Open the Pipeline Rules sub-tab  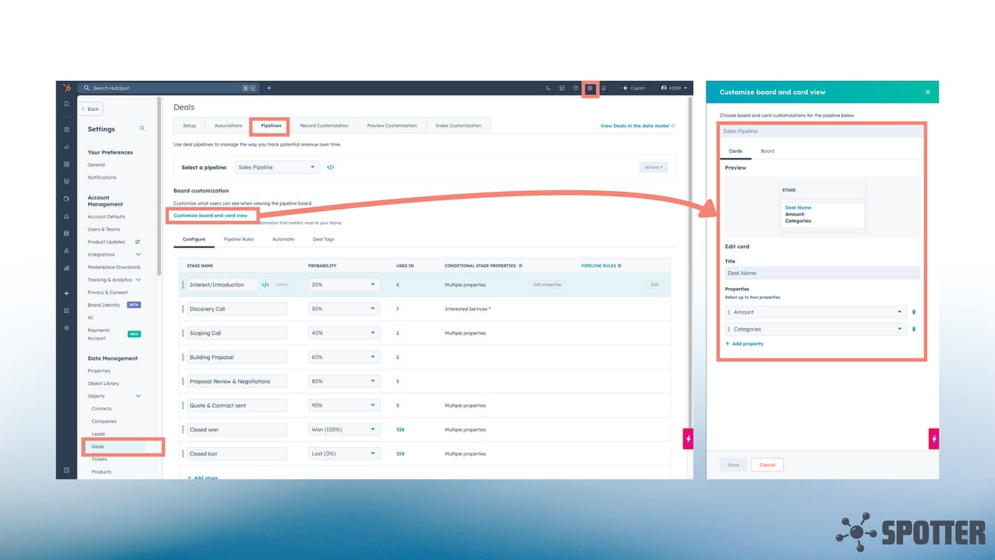click(x=239, y=240)
